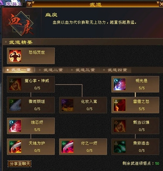Open the 武道四重 tab
This screenshot has width=163, height=171.
(x=115, y=70)
